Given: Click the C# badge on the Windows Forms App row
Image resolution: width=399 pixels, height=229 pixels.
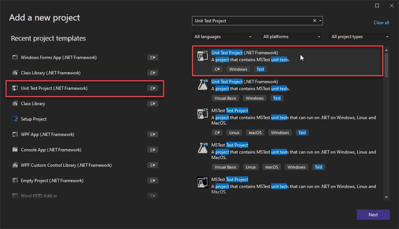Looking at the screenshot, I should 153,58.
